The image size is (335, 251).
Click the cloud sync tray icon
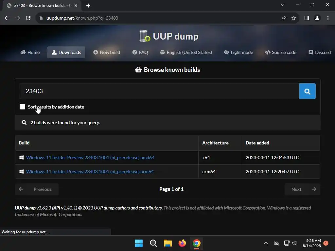276,243
